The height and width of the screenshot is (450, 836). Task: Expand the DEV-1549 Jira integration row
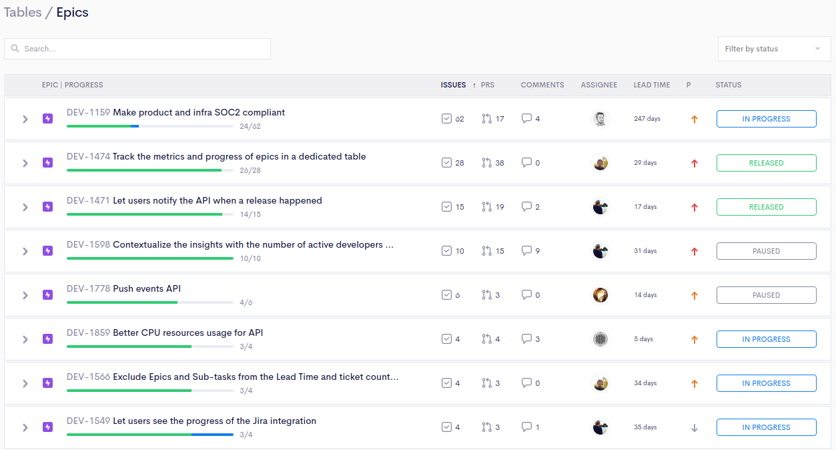25,427
